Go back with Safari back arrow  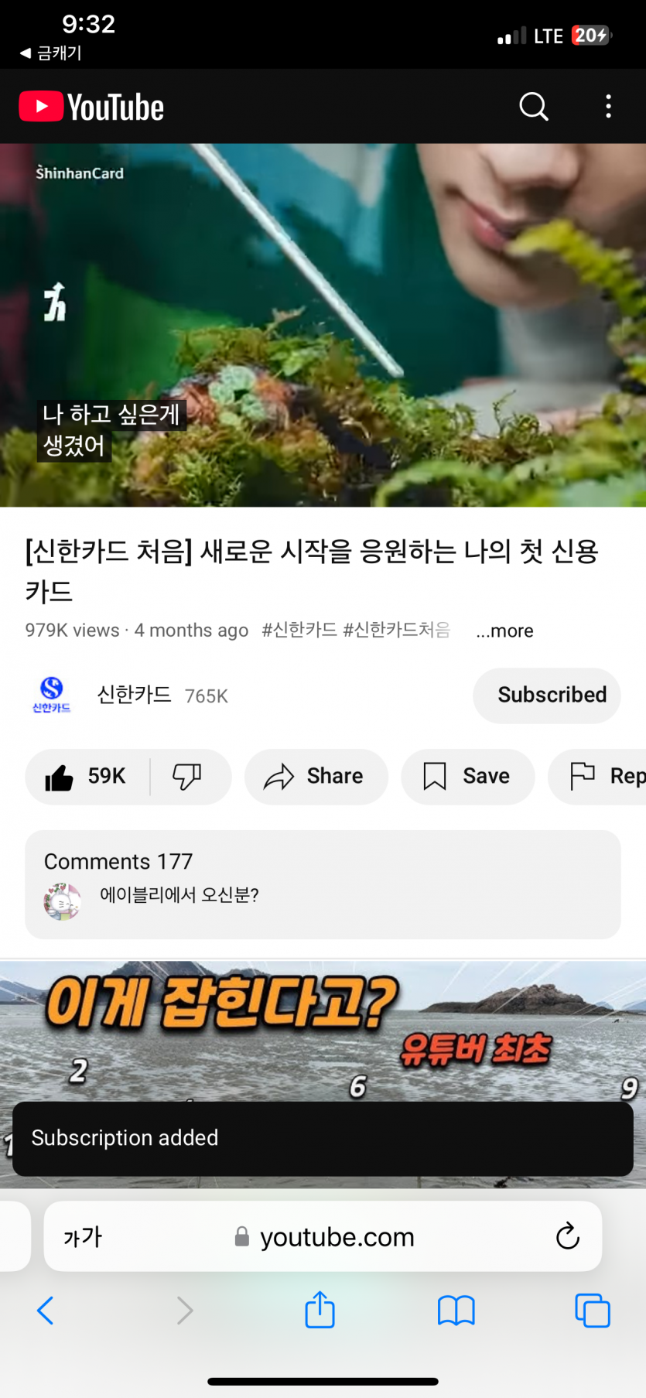tap(46, 1311)
